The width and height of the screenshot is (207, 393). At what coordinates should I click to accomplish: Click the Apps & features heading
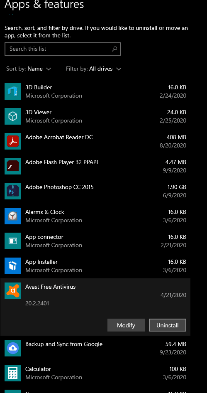44,4
